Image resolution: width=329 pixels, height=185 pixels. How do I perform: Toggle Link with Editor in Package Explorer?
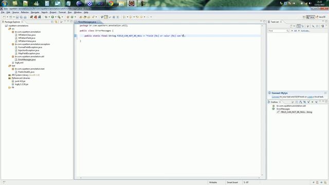coord(56,22)
